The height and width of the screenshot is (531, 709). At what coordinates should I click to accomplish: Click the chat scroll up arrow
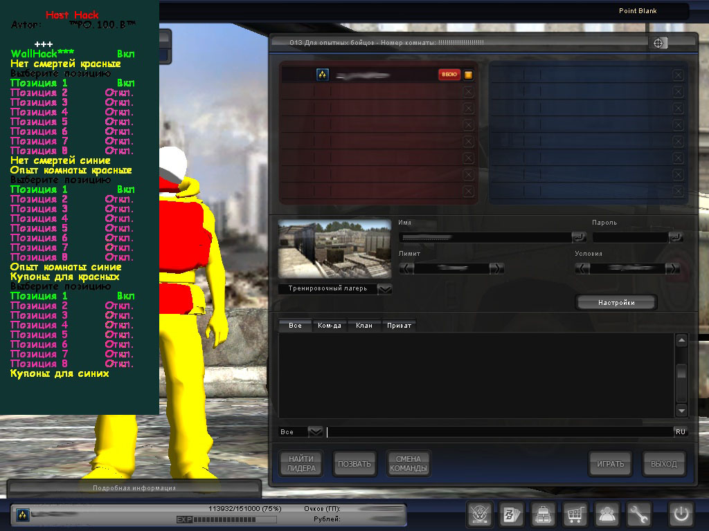pyautogui.click(x=681, y=340)
